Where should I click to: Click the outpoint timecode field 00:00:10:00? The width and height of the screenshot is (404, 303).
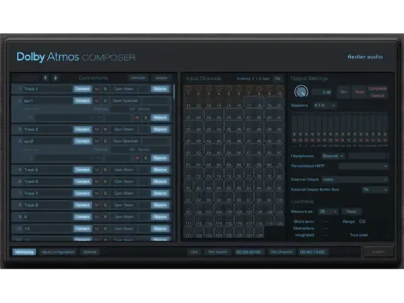click(x=312, y=252)
